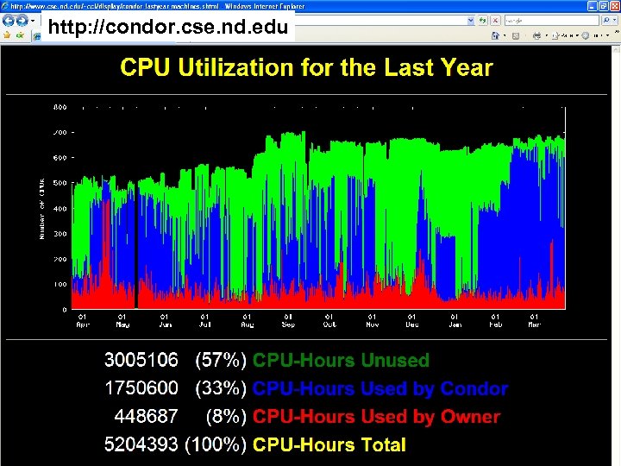Viewport: 621px width, 466px height.
Task: Expand the recent pages dropdown arrow
Action: [33, 20]
